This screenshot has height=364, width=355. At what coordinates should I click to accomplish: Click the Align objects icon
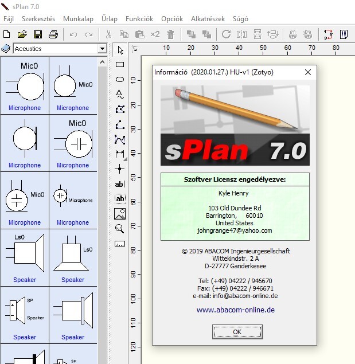pyautogui.click(x=273, y=34)
